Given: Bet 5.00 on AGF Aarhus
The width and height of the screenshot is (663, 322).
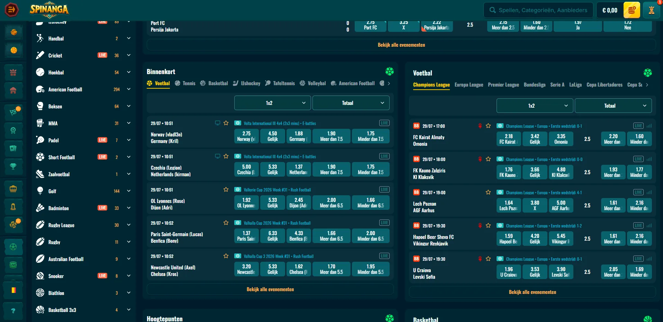Looking at the screenshot, I should click(x=561, y=205).
